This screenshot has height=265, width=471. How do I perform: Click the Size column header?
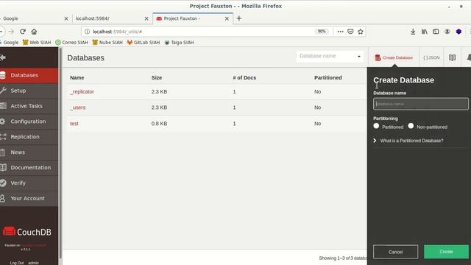click(157, 78)
